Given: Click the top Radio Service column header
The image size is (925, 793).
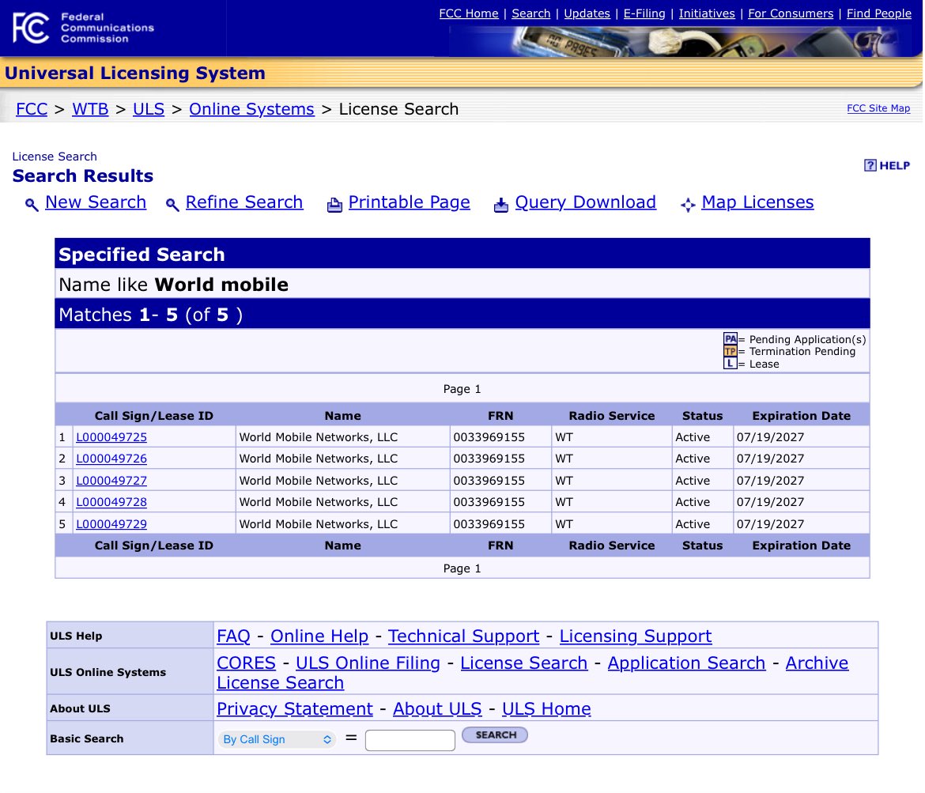Looking at the screenshot, I should pyautogui.click(x=612, y=416).
